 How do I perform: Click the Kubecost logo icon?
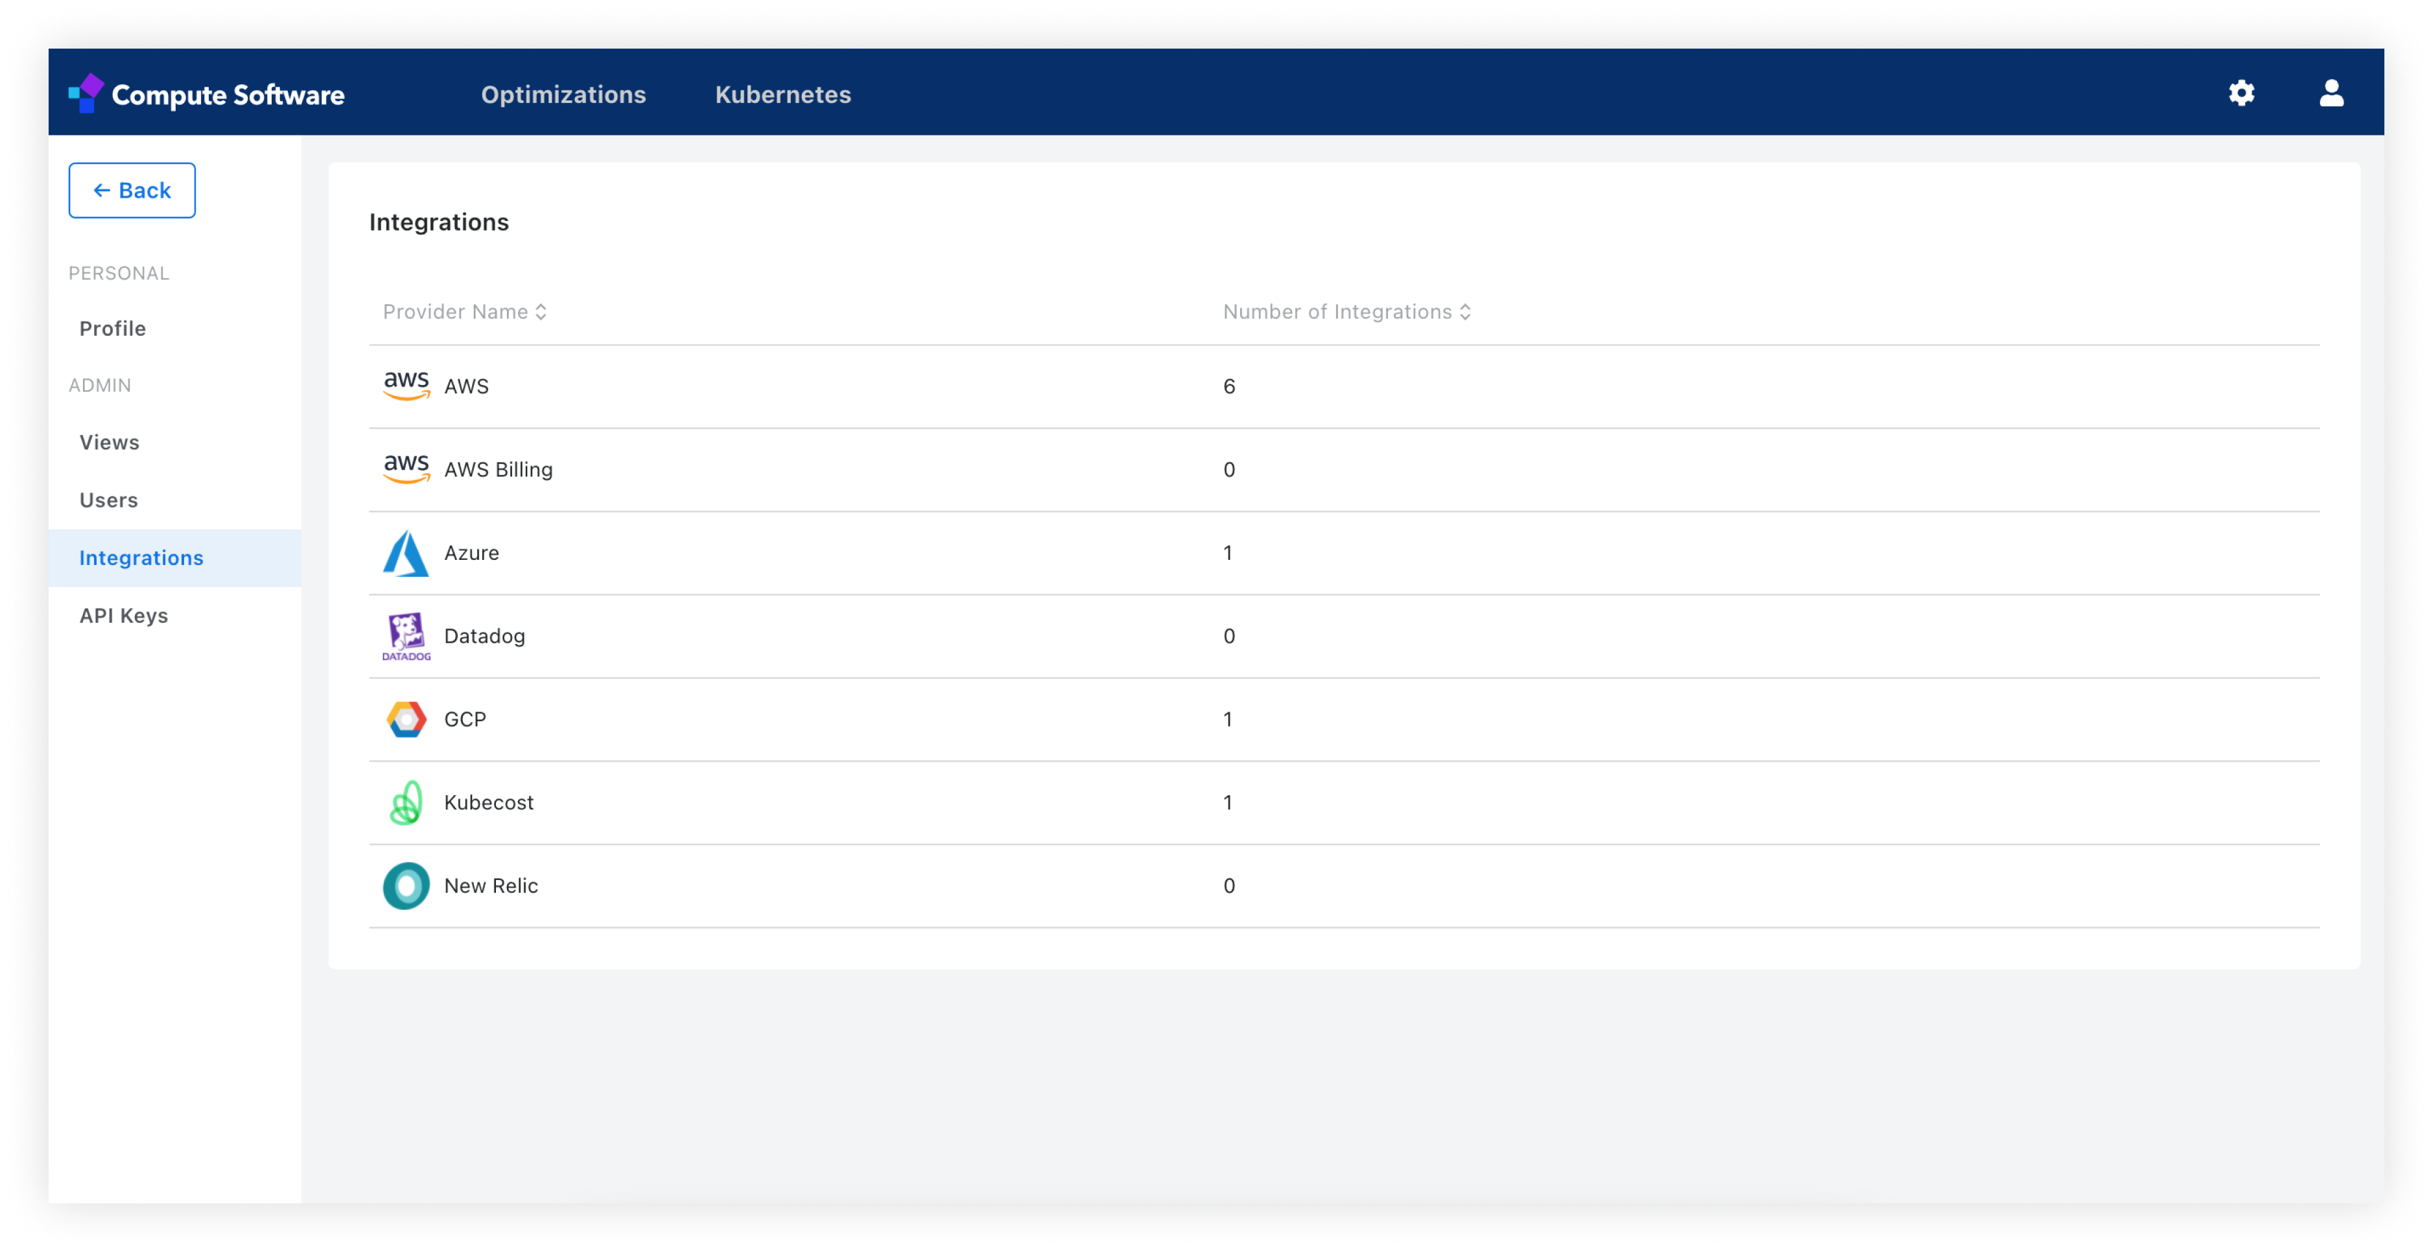pos(406,802)
